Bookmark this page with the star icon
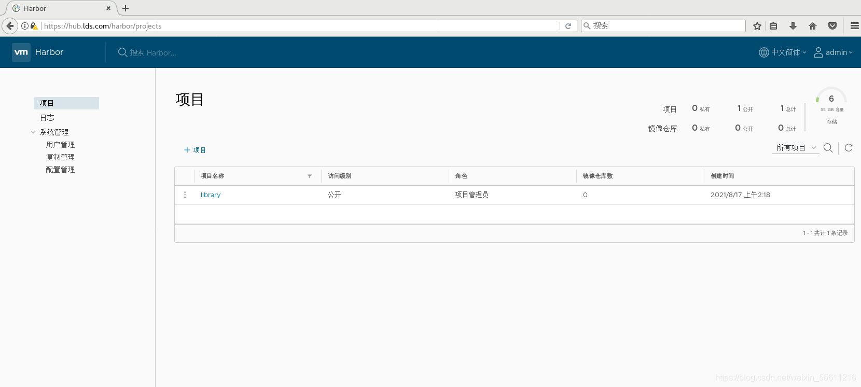Screen dimensions: 861x387 point(757,26)
